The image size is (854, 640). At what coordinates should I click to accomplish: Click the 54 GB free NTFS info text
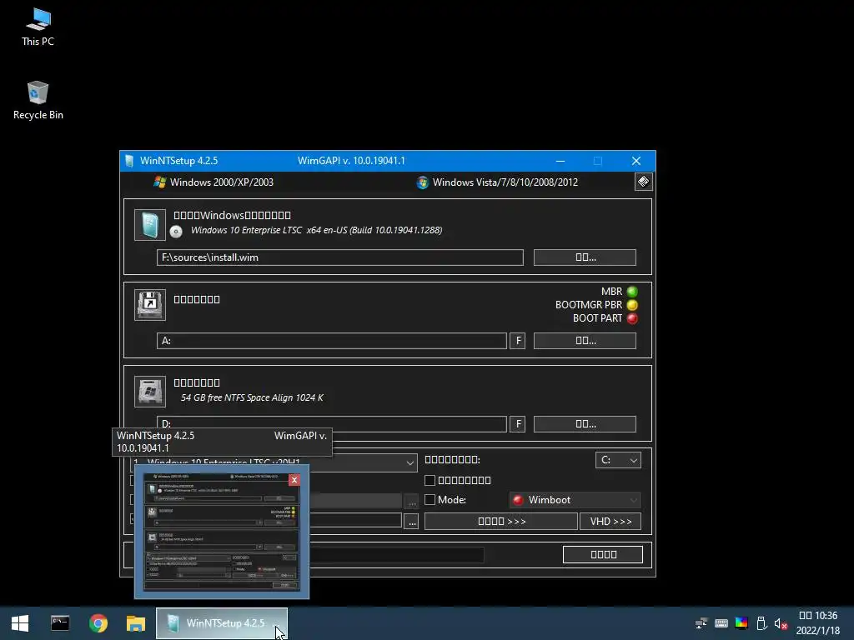[x=252, y=397]
